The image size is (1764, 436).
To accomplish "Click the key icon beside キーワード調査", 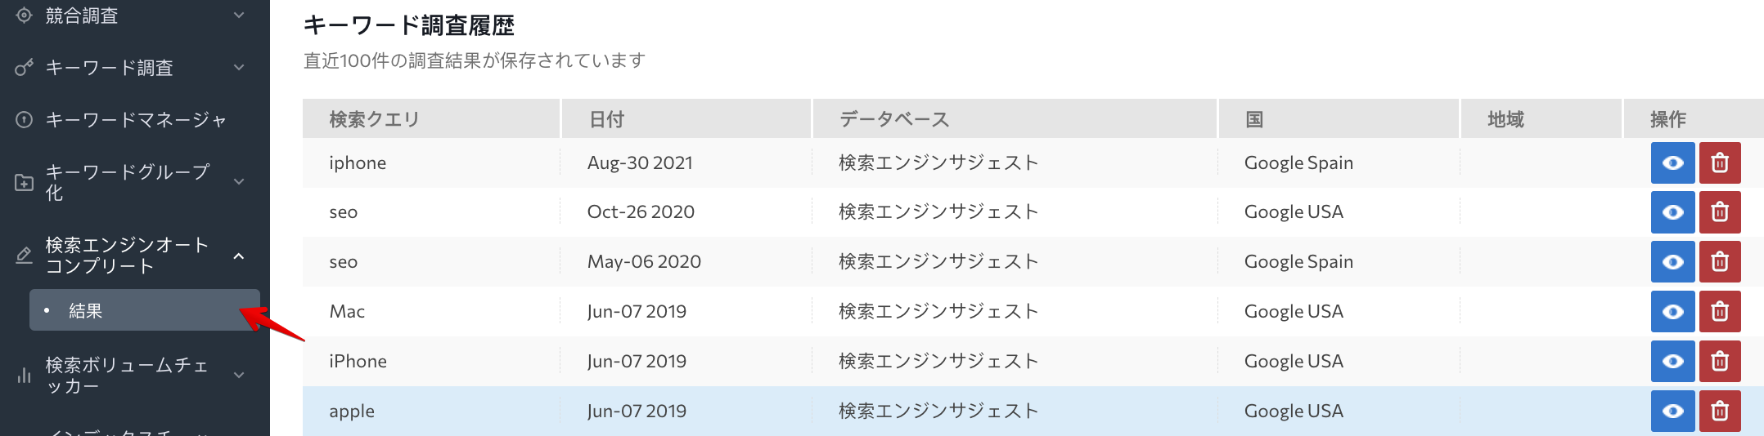I will point(25,68).
